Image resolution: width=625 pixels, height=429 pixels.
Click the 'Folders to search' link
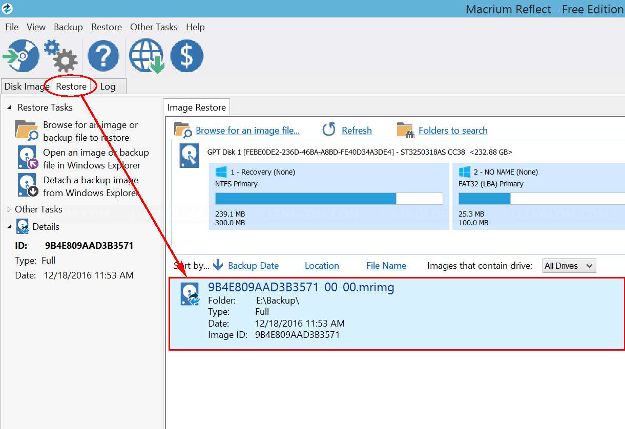coord(453,131)
